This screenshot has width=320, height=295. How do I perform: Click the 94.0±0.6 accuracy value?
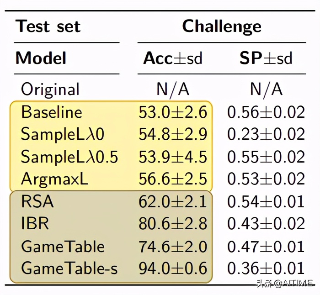pos(173,269)
